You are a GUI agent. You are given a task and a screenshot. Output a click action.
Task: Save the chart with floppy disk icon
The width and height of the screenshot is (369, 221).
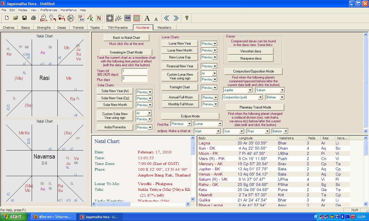[25, 18]
